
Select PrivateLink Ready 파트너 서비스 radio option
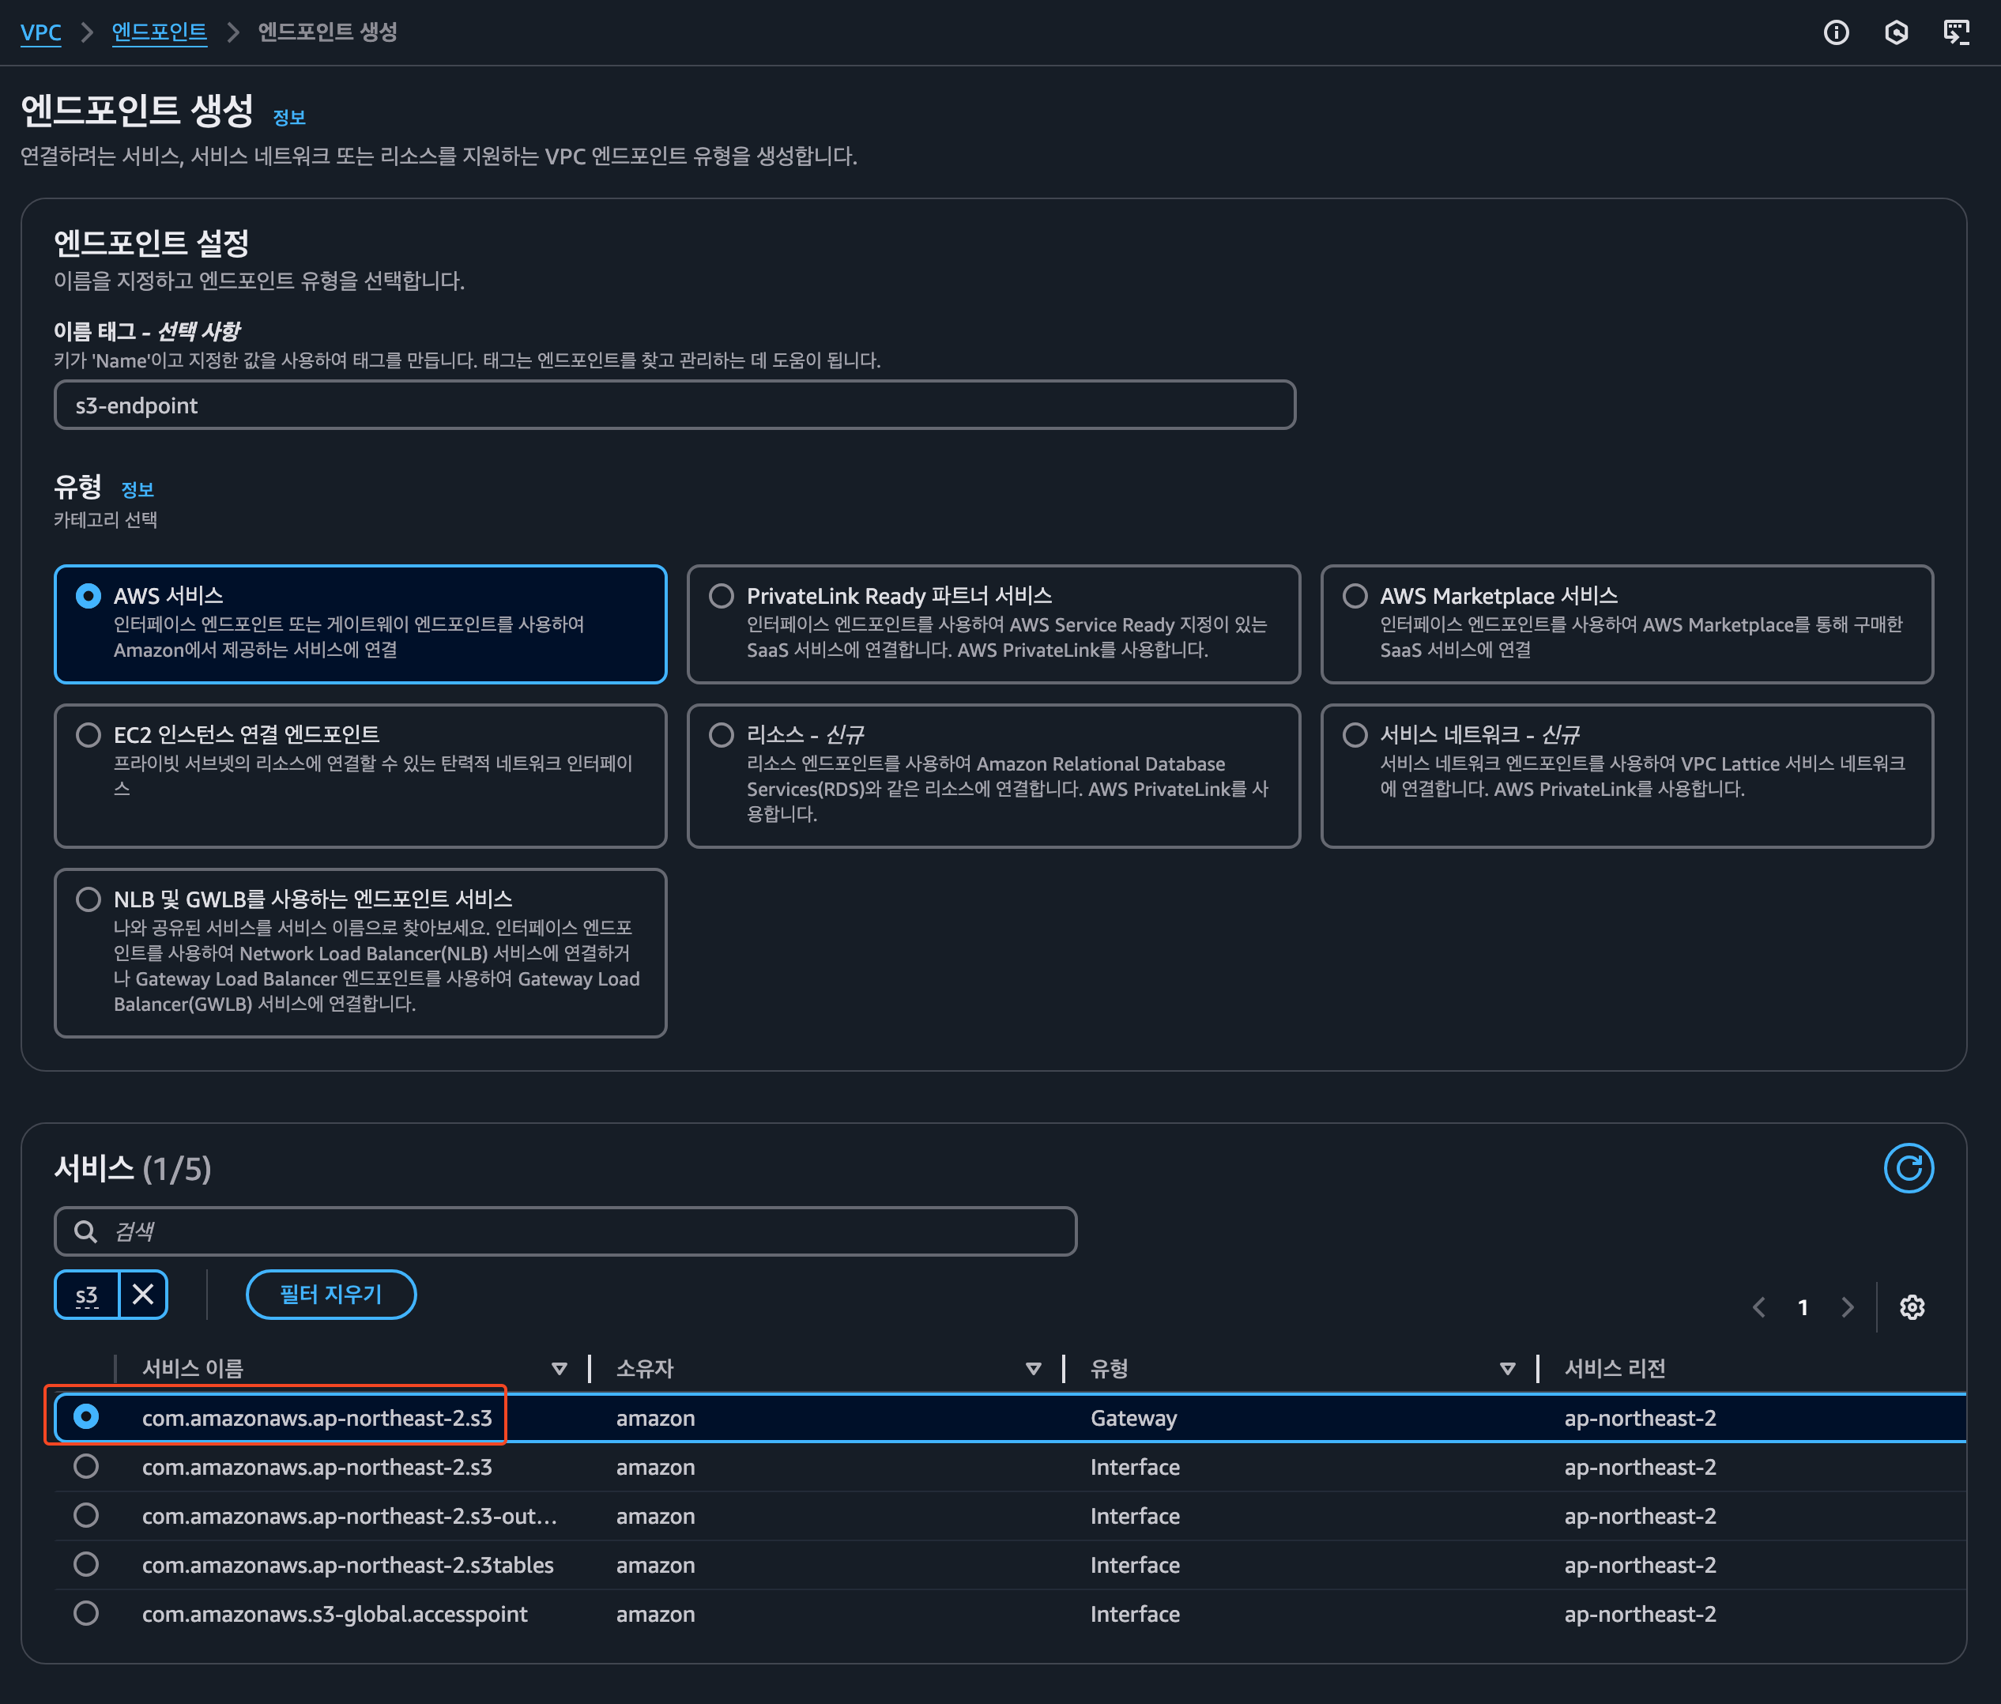(x=722, y=596)
